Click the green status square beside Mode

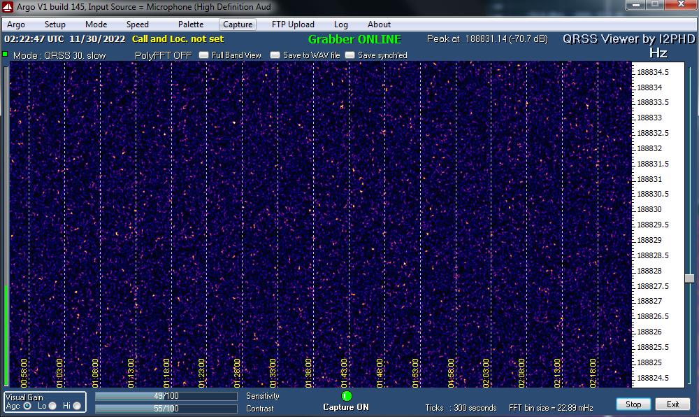point(5,55)
